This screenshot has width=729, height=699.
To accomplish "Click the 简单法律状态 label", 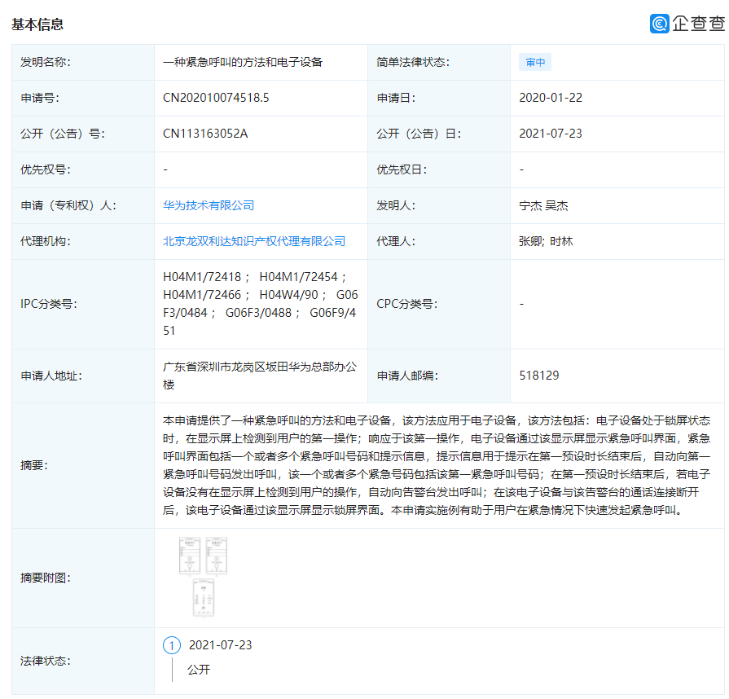I will [413, 62].
